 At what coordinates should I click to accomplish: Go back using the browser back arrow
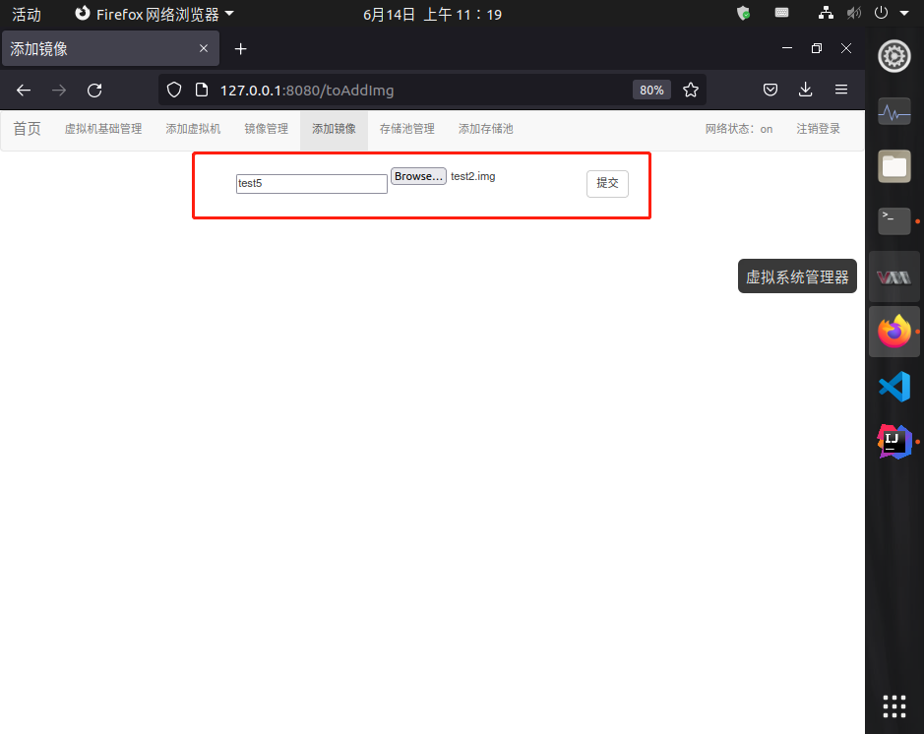click(24, 91)
